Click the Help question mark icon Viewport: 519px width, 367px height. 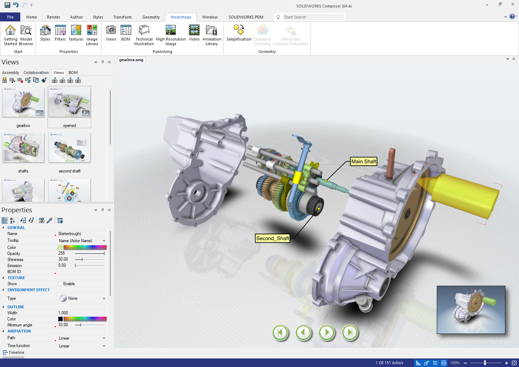click(x=512, y=16)
